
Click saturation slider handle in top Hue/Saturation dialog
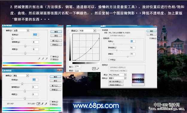(x=25, y=46)
